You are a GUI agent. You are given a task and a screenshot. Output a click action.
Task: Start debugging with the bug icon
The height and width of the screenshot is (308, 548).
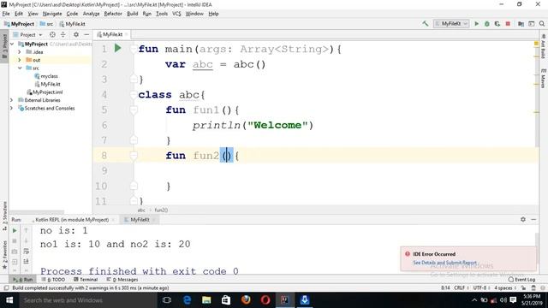pyautogui.click(x=487, y=24)
